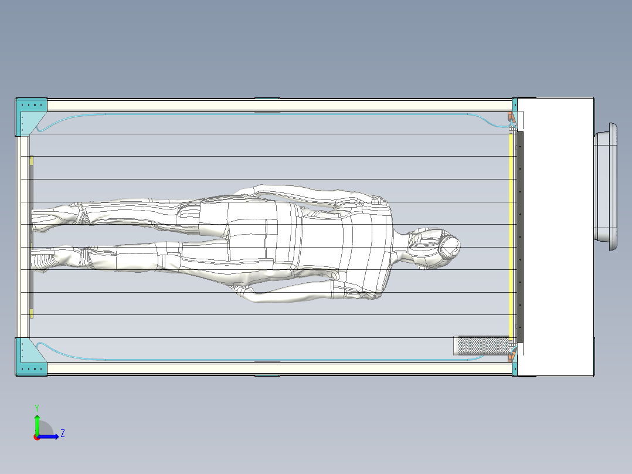Select the dark gray panel beside yellow strip
Screen dimensions: 632x474
[520, 237]
